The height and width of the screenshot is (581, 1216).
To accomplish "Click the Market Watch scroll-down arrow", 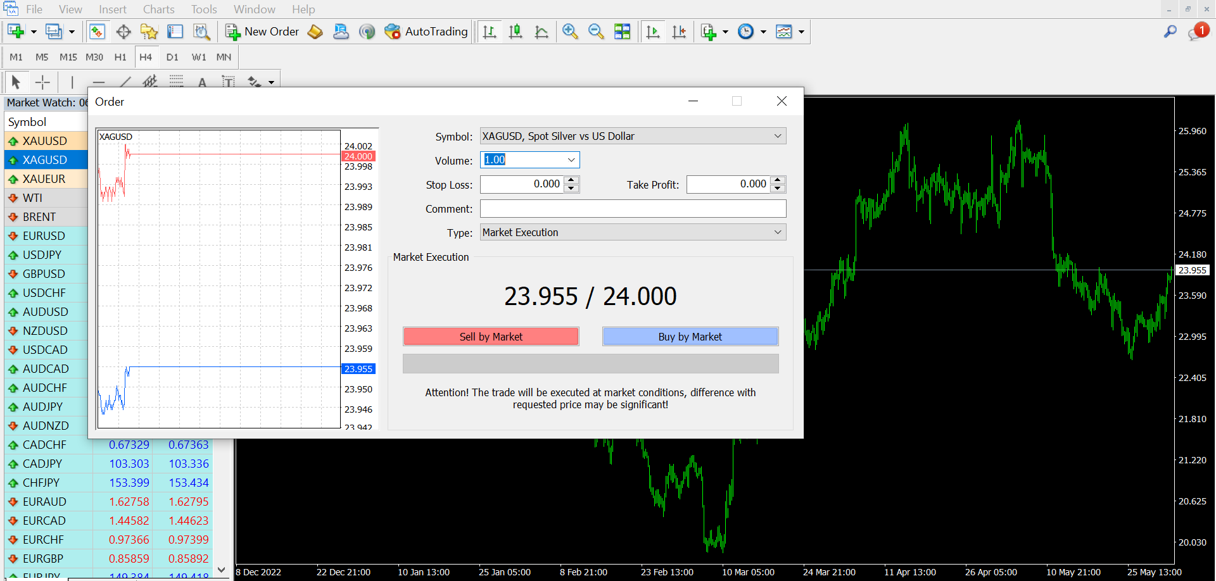I will point(221,570).
